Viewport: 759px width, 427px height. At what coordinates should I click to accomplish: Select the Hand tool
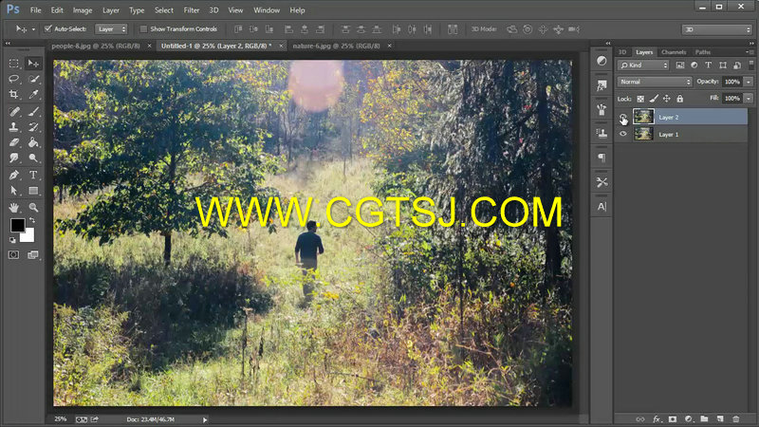click(x=13, y=208)
